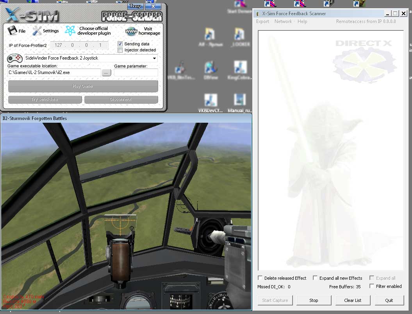Open Settings via the wrench icon
The height and width of the screenshot is (314, 412).
[37, 31]
